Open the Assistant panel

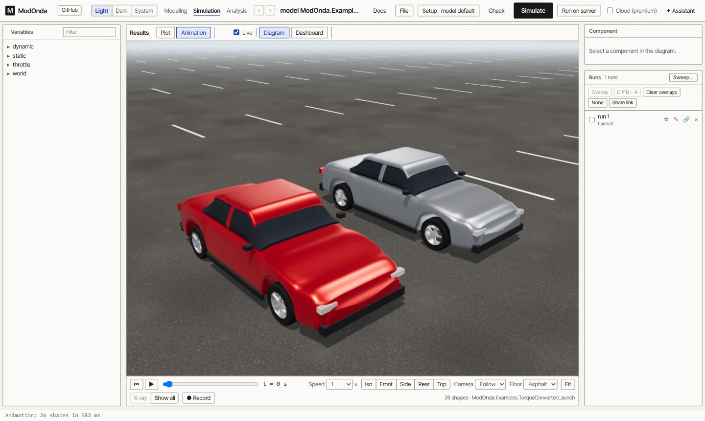pyautogui.click(x=681, y=11)
